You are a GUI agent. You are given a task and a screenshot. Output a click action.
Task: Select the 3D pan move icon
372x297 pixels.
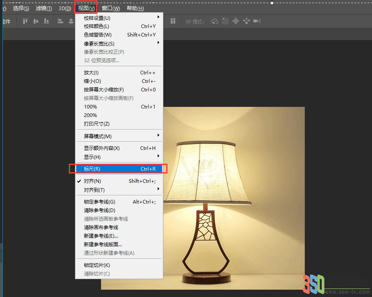[x=236, y=21]
